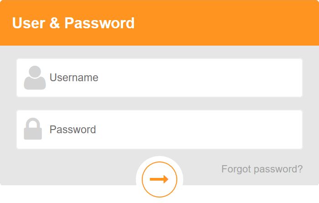Click the gray panel between the two fields

[x=159, y=104]
